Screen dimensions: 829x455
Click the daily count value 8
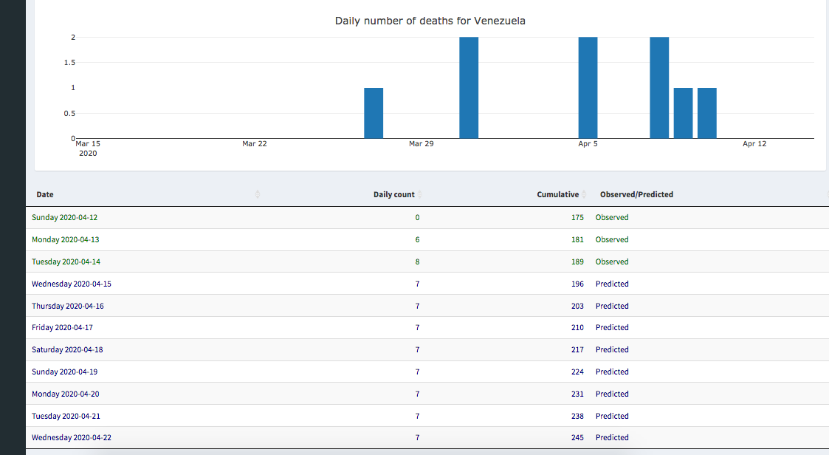point(417,261)
